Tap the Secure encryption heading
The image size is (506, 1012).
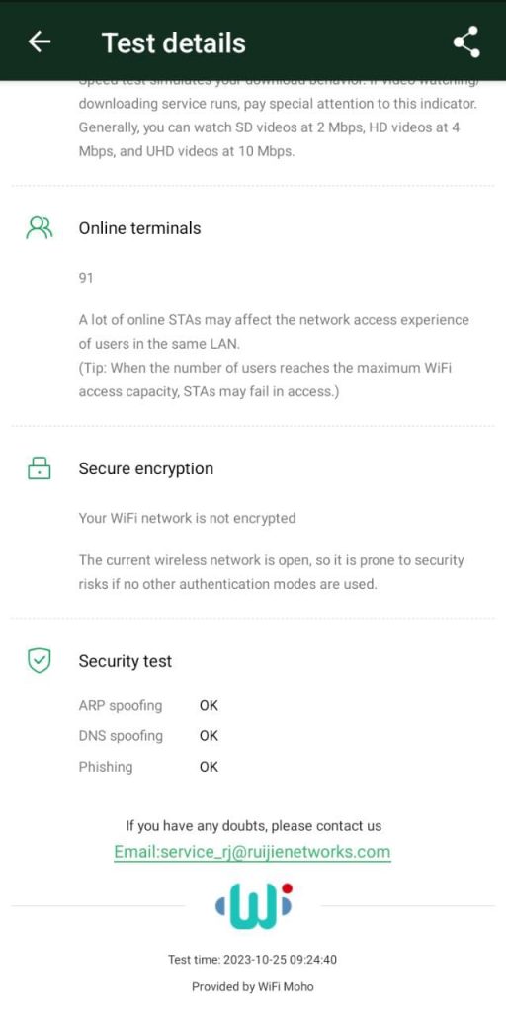(146, 468)
